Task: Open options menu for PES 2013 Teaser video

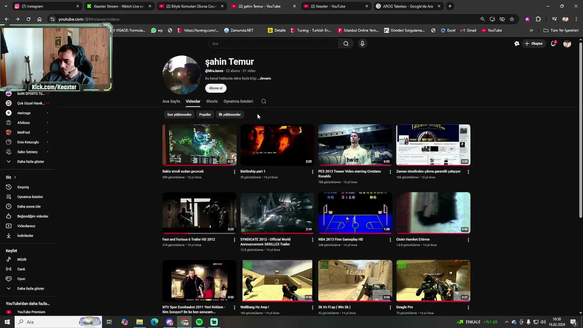Action: point(390,172)
